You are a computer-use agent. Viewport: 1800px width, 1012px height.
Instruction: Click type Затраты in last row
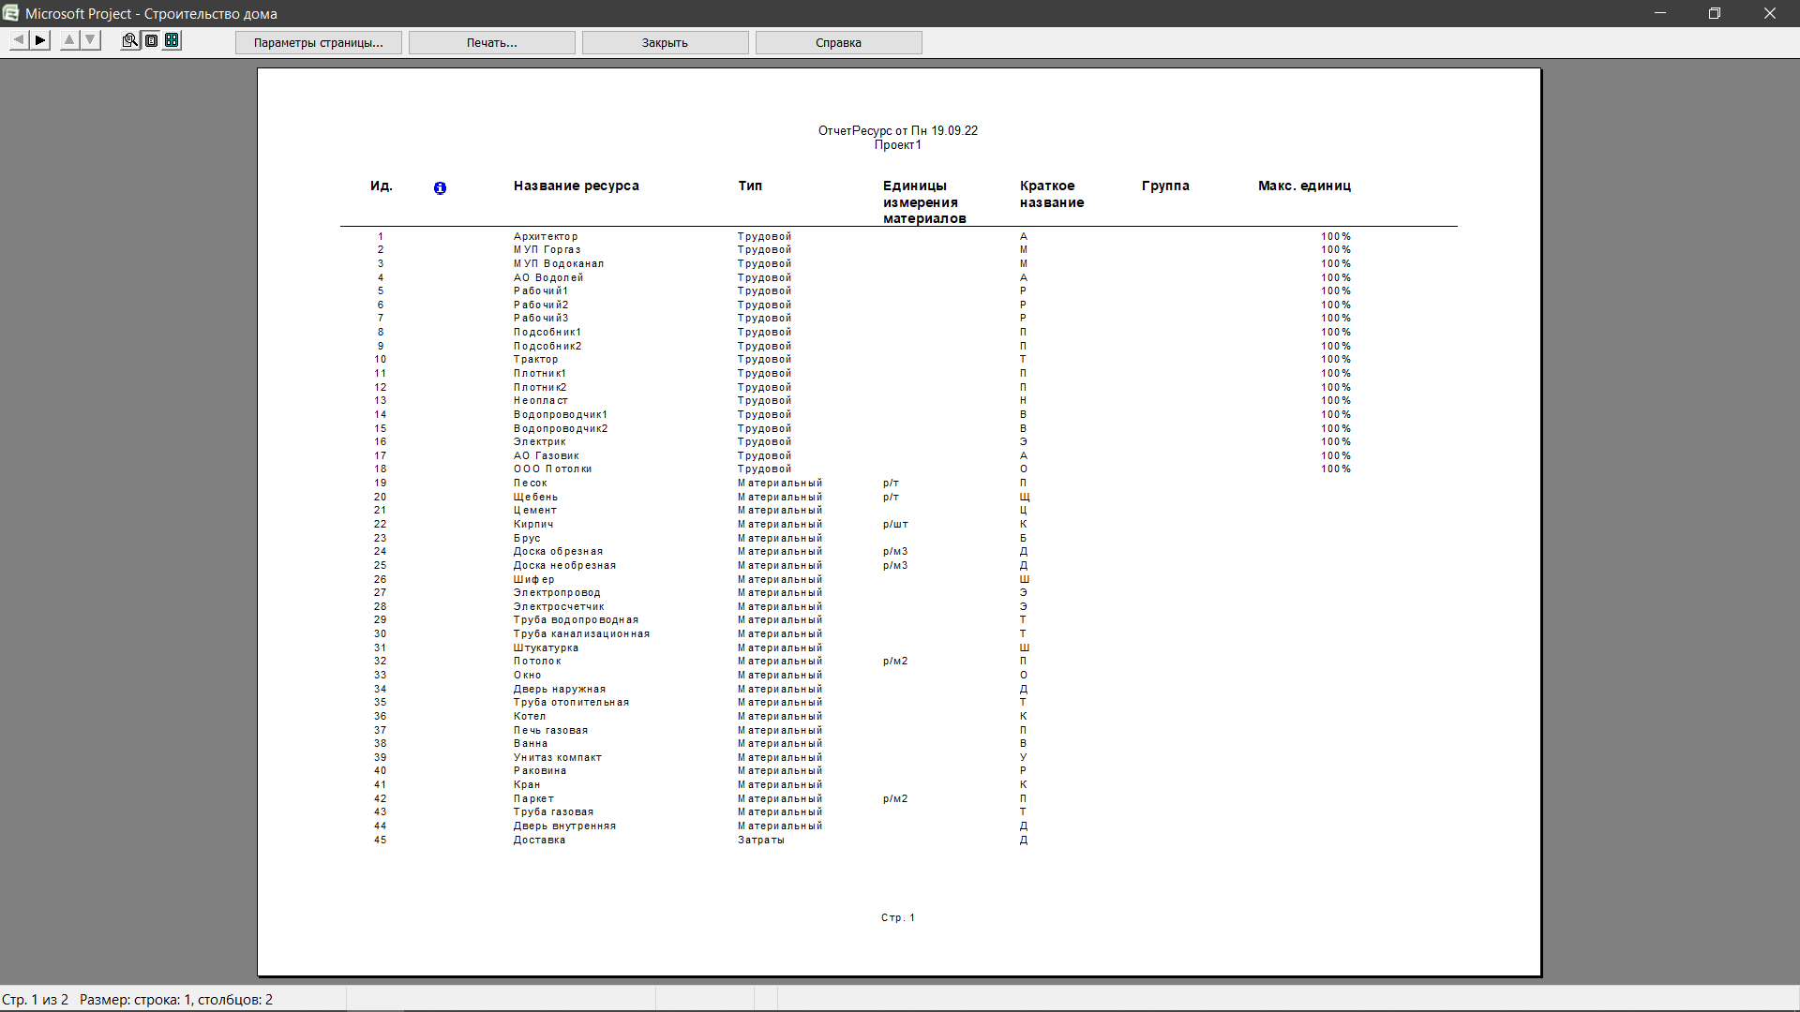(761, 841)
